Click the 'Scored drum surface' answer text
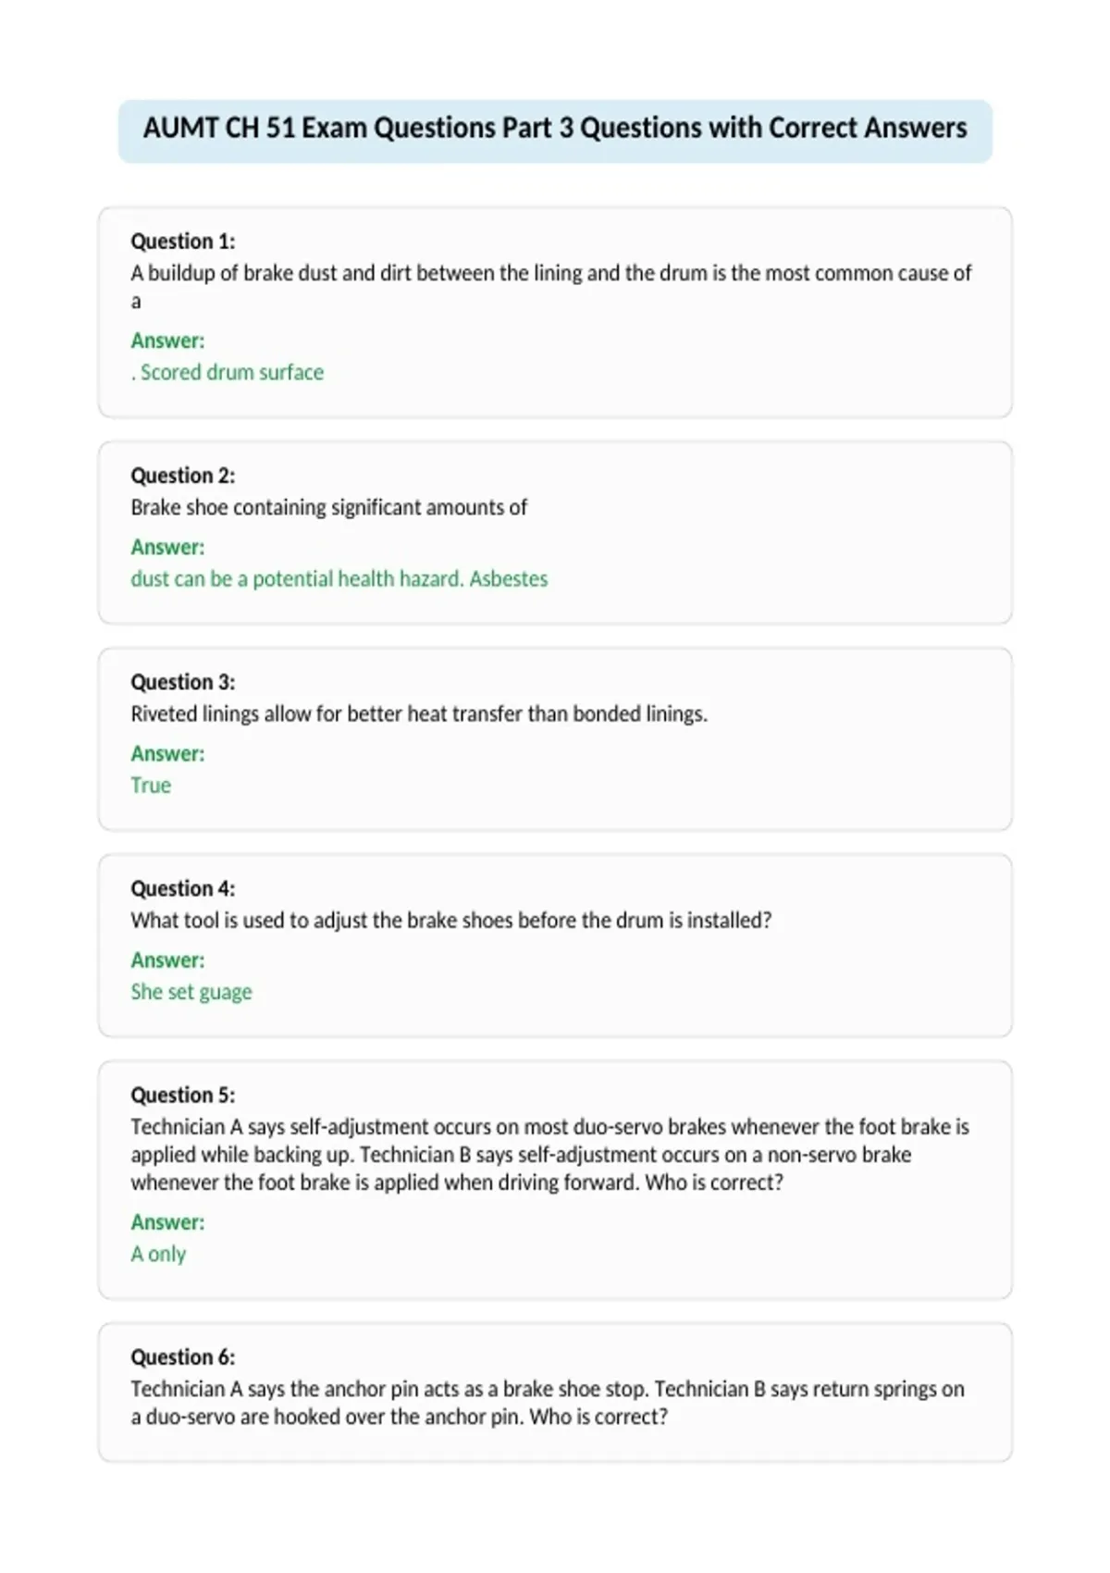The width and height of the screenshot is (1110, 1573). click(228, 372)
